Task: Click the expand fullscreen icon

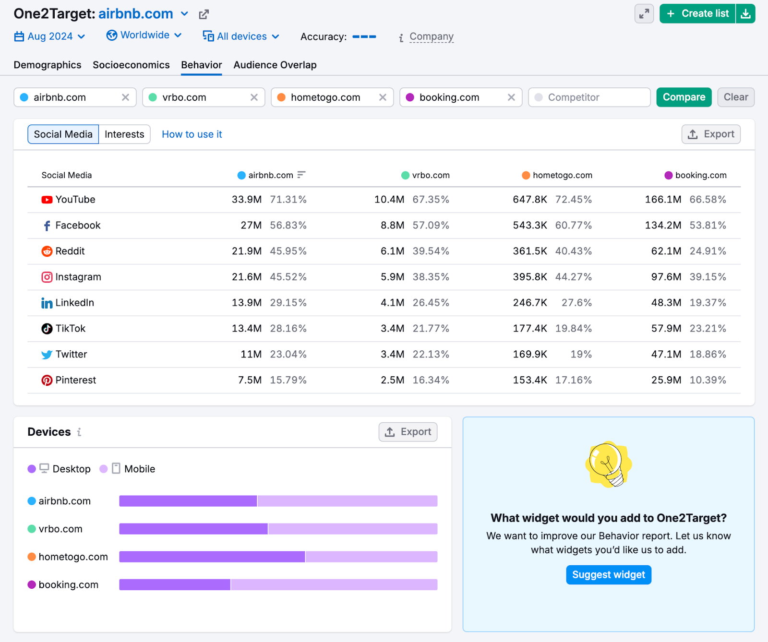Action: (644, 13)
